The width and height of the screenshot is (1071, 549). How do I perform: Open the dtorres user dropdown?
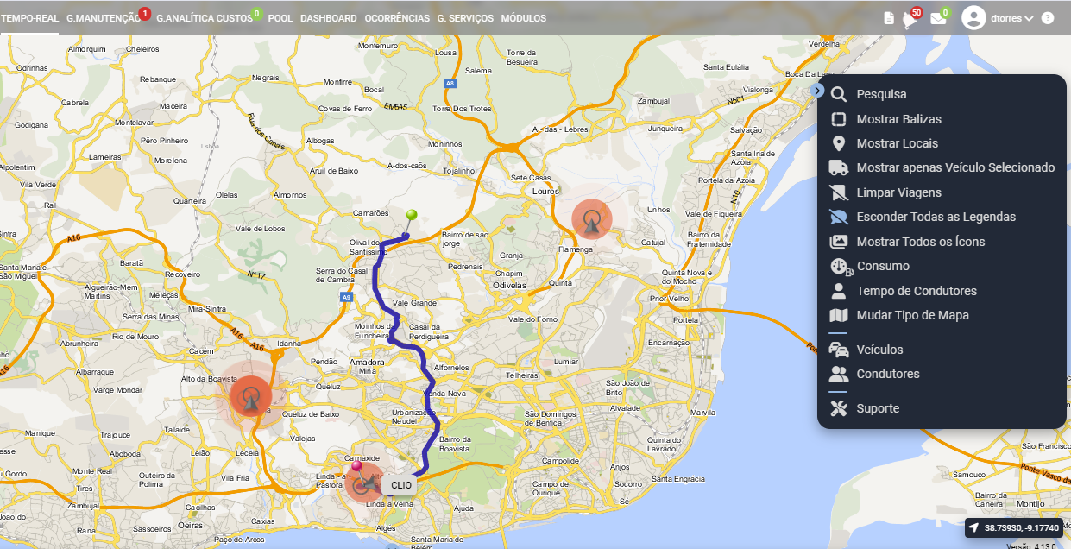(998, 18)
